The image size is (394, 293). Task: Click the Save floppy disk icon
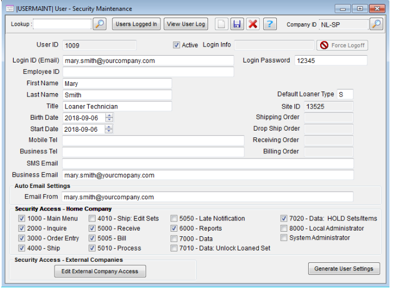coord(238,24)
